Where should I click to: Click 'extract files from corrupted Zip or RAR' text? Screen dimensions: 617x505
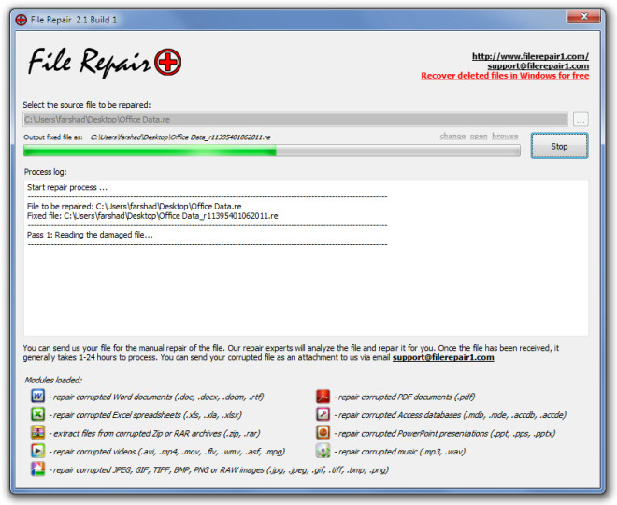pos(154,433)
